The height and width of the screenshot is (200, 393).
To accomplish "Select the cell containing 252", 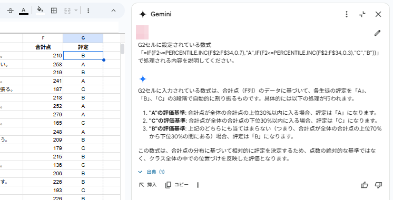I will point(43,106).
